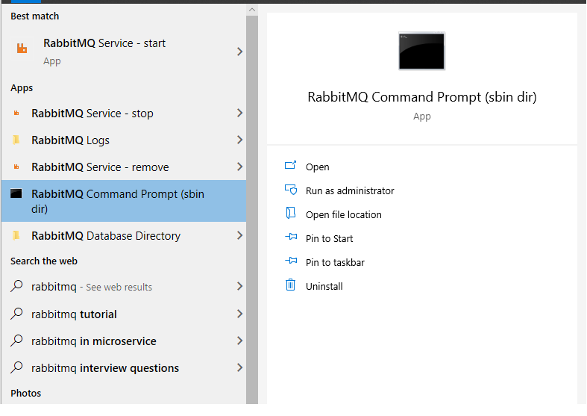
Task: Click the scrollbar up arrow of results list
Action: (x=252, y=10)
